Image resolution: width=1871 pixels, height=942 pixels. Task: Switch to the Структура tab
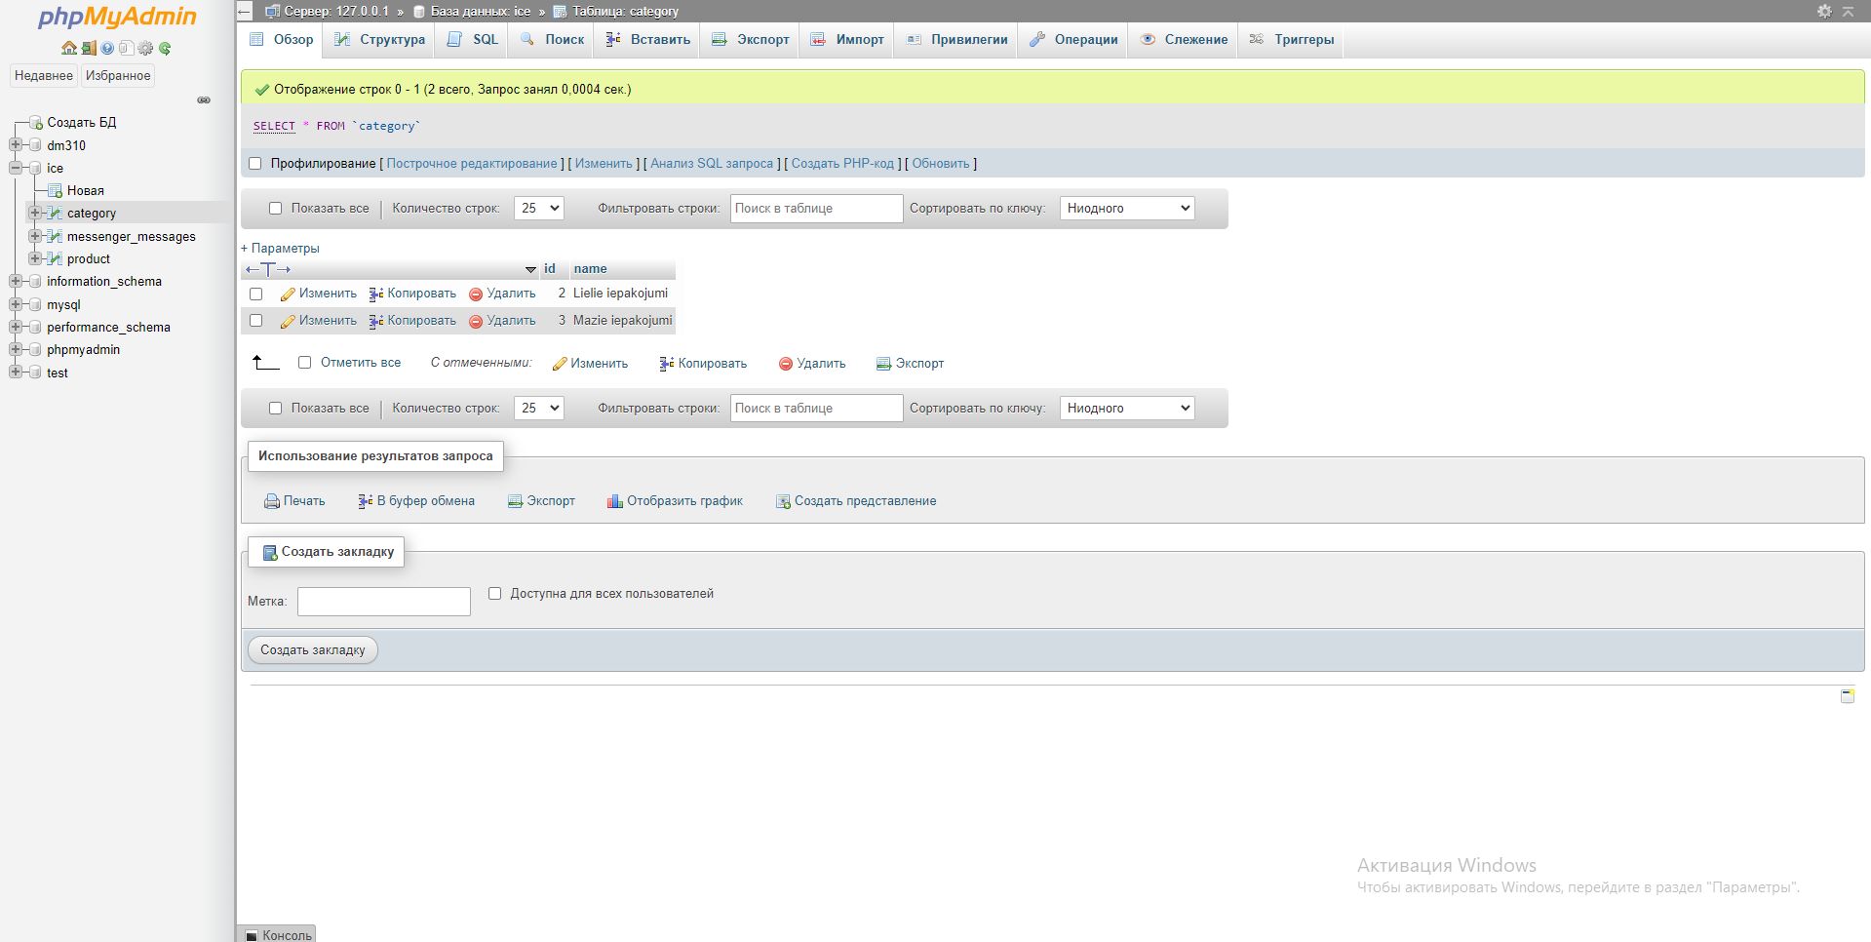pyautogui.click(x=380, y=40)
